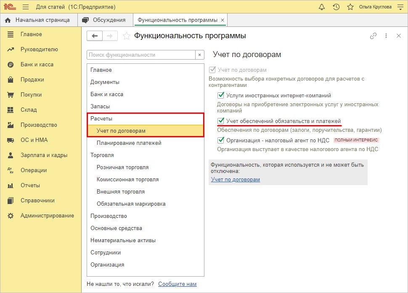Focus the Поиск функциональности search field
Image resolution: width=408 pixels, height=293 pixels.
[x=141, y=55]
